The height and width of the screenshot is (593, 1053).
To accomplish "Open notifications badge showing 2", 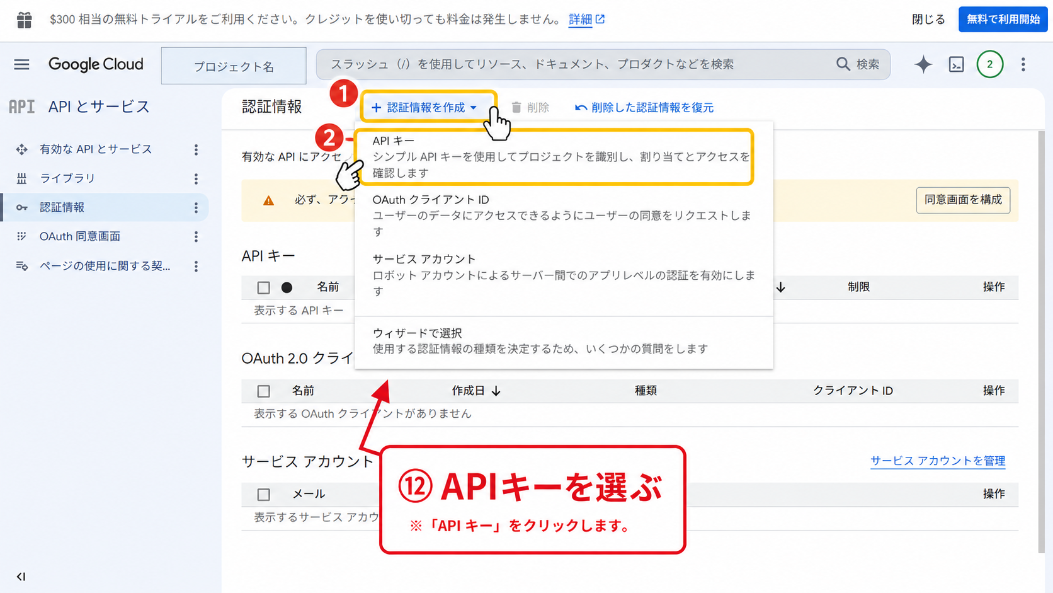I will click(989, 64).
